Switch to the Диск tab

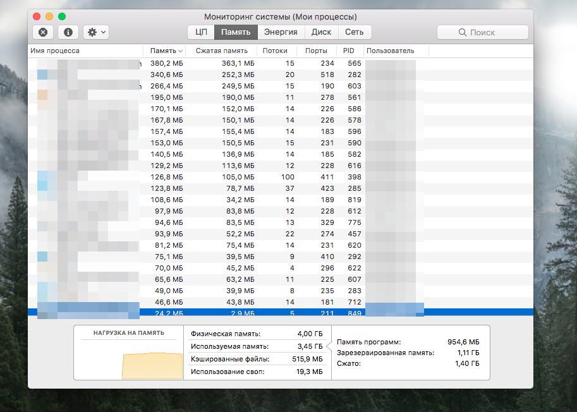322,32
